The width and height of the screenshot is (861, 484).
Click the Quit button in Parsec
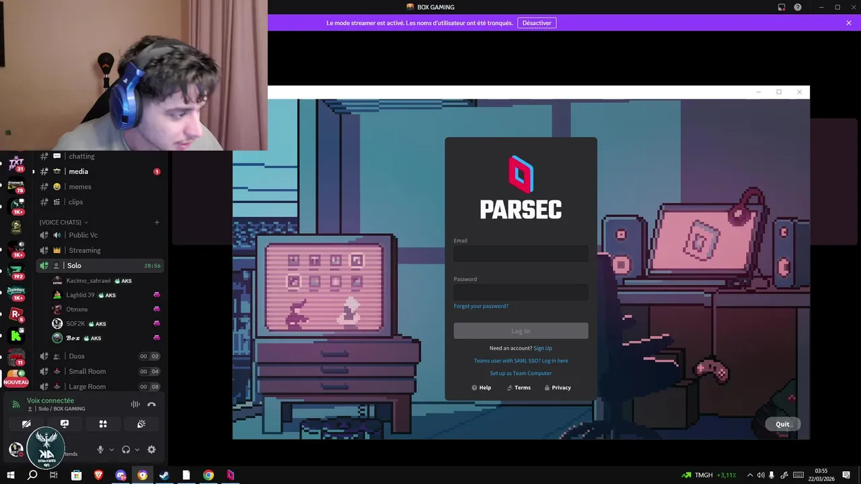click(x=782, y=424)
